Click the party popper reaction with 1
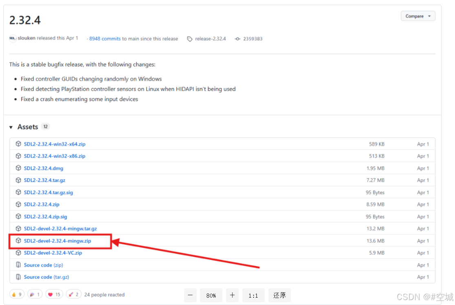This screenshot has height=305, width=455. (x=35, y=294)
